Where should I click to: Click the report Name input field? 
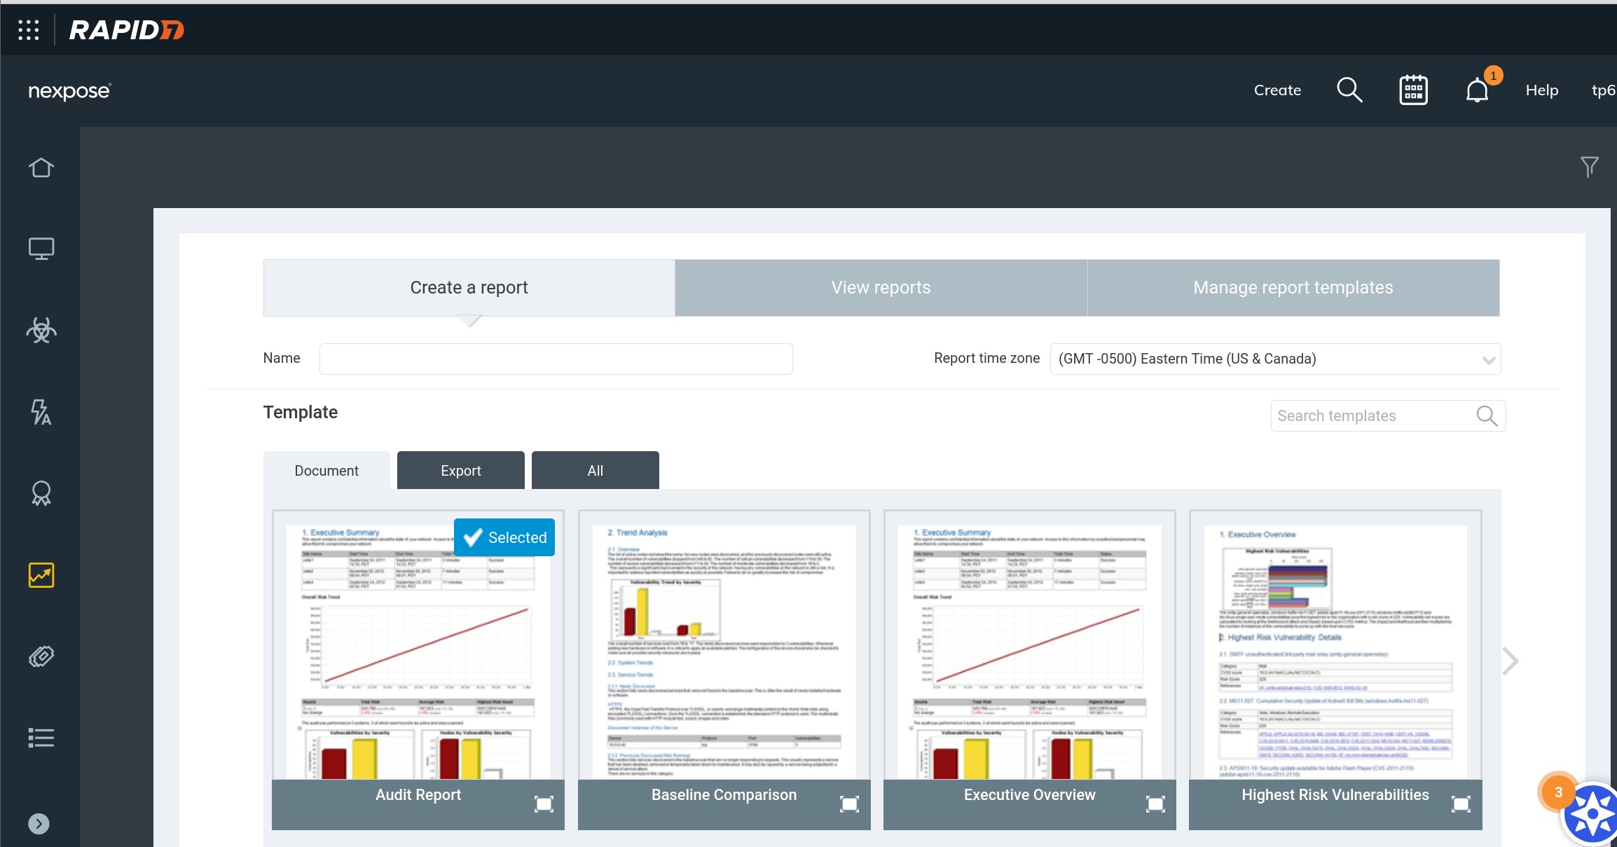[x=556, y=359]
